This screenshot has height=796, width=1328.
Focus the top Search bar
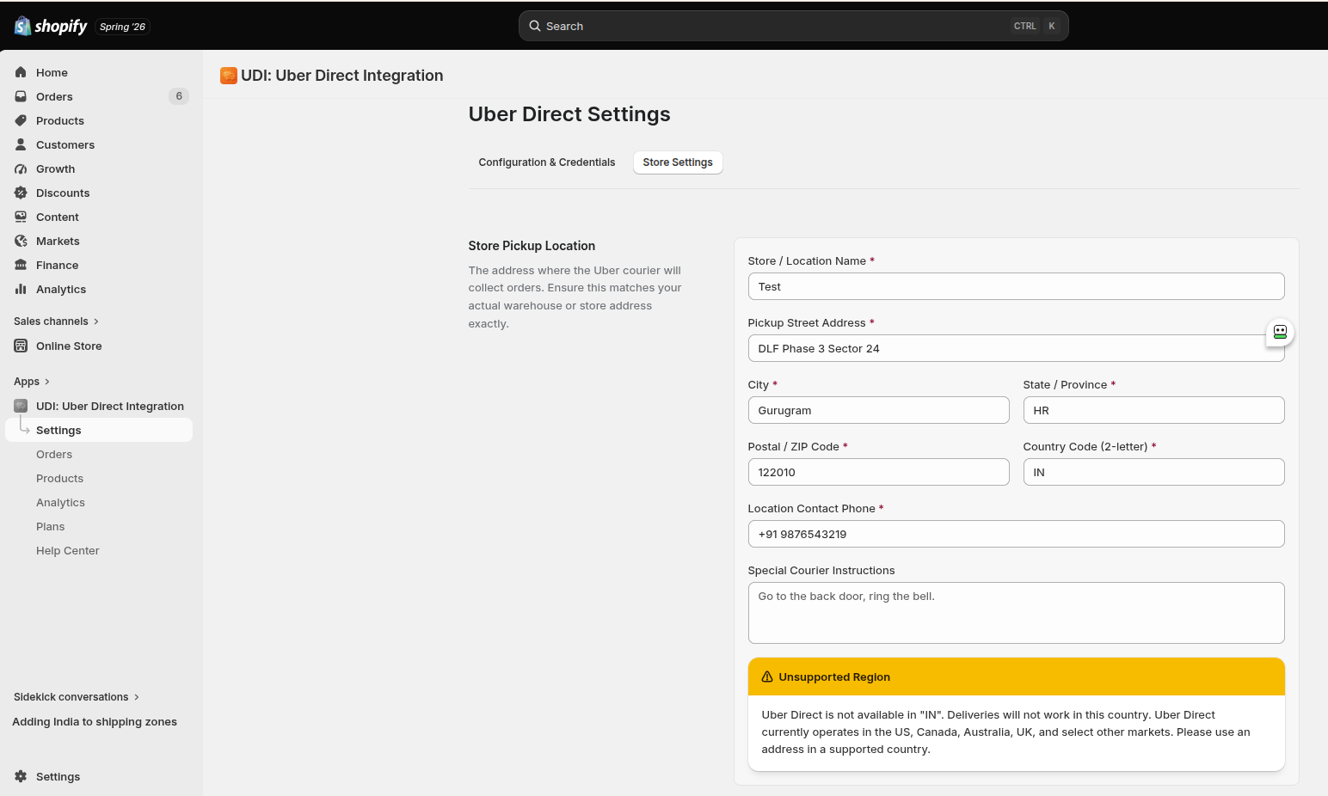pyautogui.click(x=793, y=26)
